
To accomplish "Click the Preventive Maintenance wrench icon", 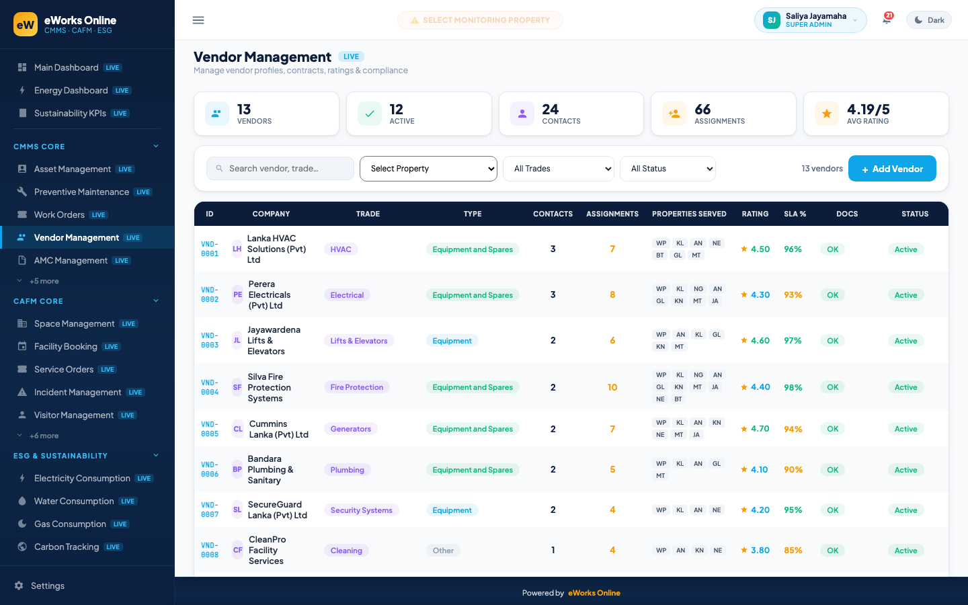I will tap(22, 192).
